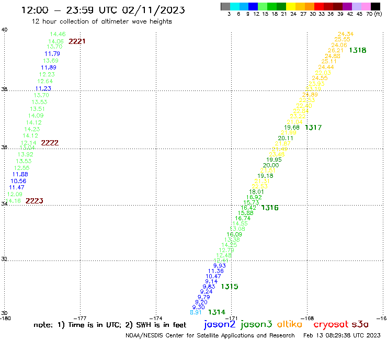This screenshot has width=387, height=340.
Task: Click the 19.18 wave height value
Action: [x=265, y=176]
